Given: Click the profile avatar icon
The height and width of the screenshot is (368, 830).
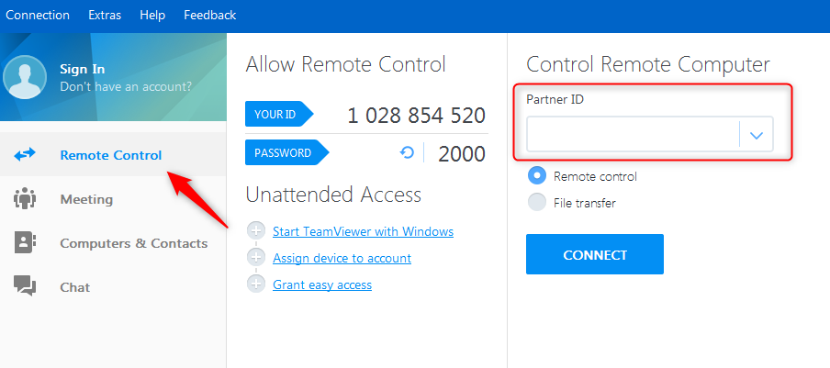Looking at the screenshot, I should (26, 76).
